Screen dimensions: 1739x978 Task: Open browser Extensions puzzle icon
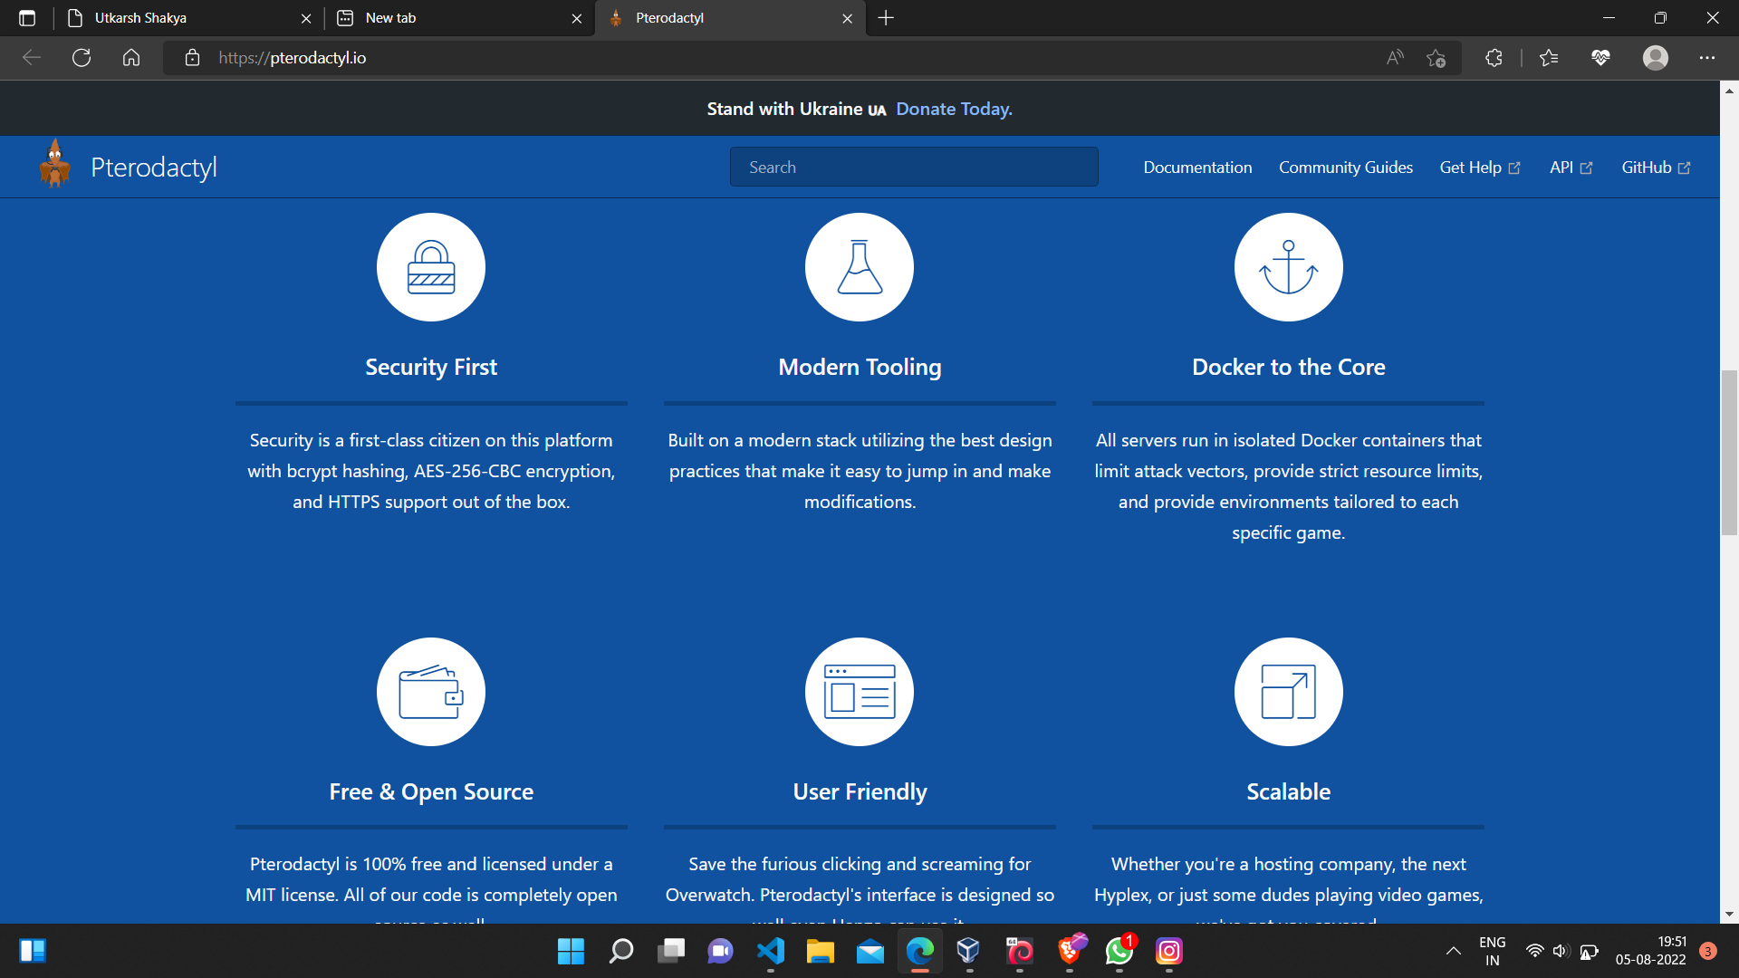tap(1494, 58)
